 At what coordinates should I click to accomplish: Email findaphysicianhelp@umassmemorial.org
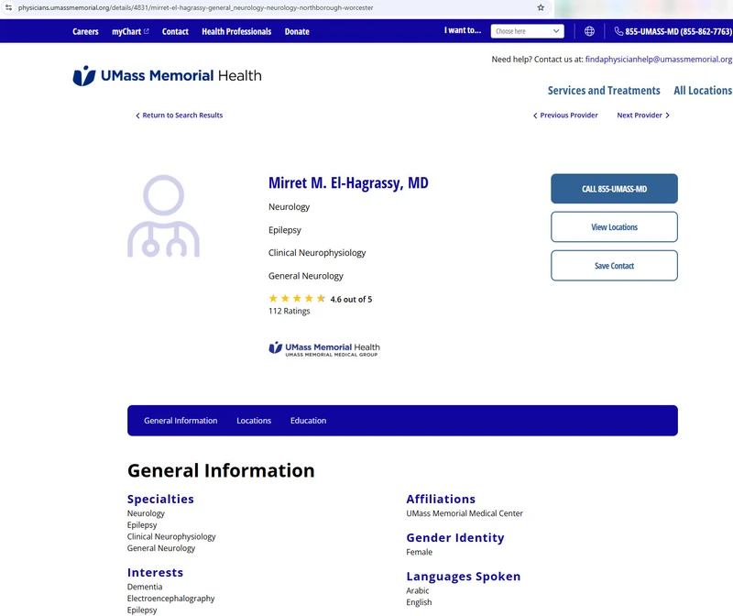[x=659, y=60]
